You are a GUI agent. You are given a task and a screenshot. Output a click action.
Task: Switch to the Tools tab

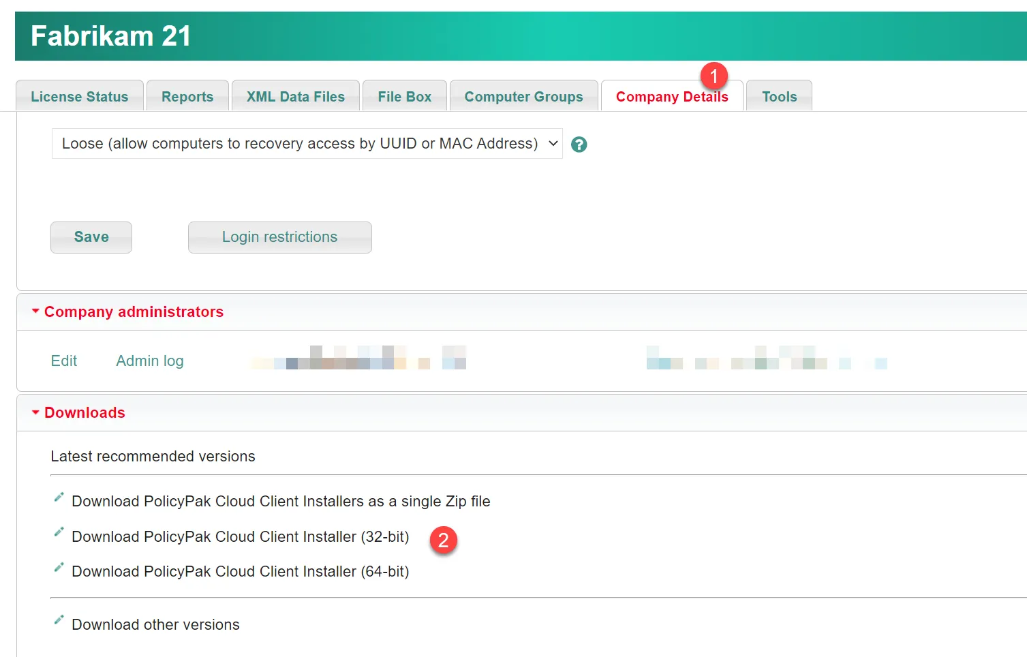[779, 97]
